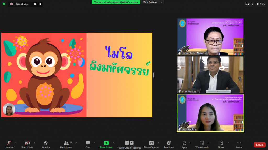Stop the recording in the top bar

point(40,4)
